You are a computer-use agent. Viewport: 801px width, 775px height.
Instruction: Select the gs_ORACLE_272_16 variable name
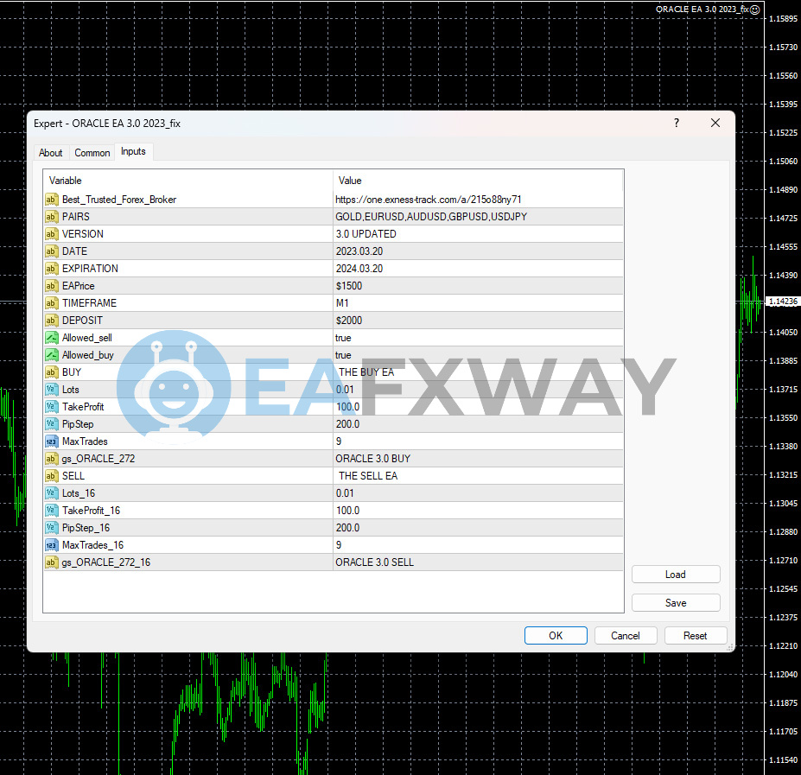(x=106, y=562)
